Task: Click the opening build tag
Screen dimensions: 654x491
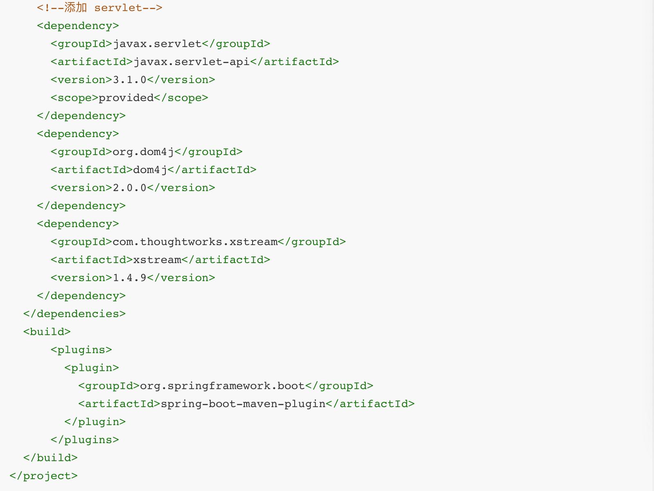Action: click(47, 332)
